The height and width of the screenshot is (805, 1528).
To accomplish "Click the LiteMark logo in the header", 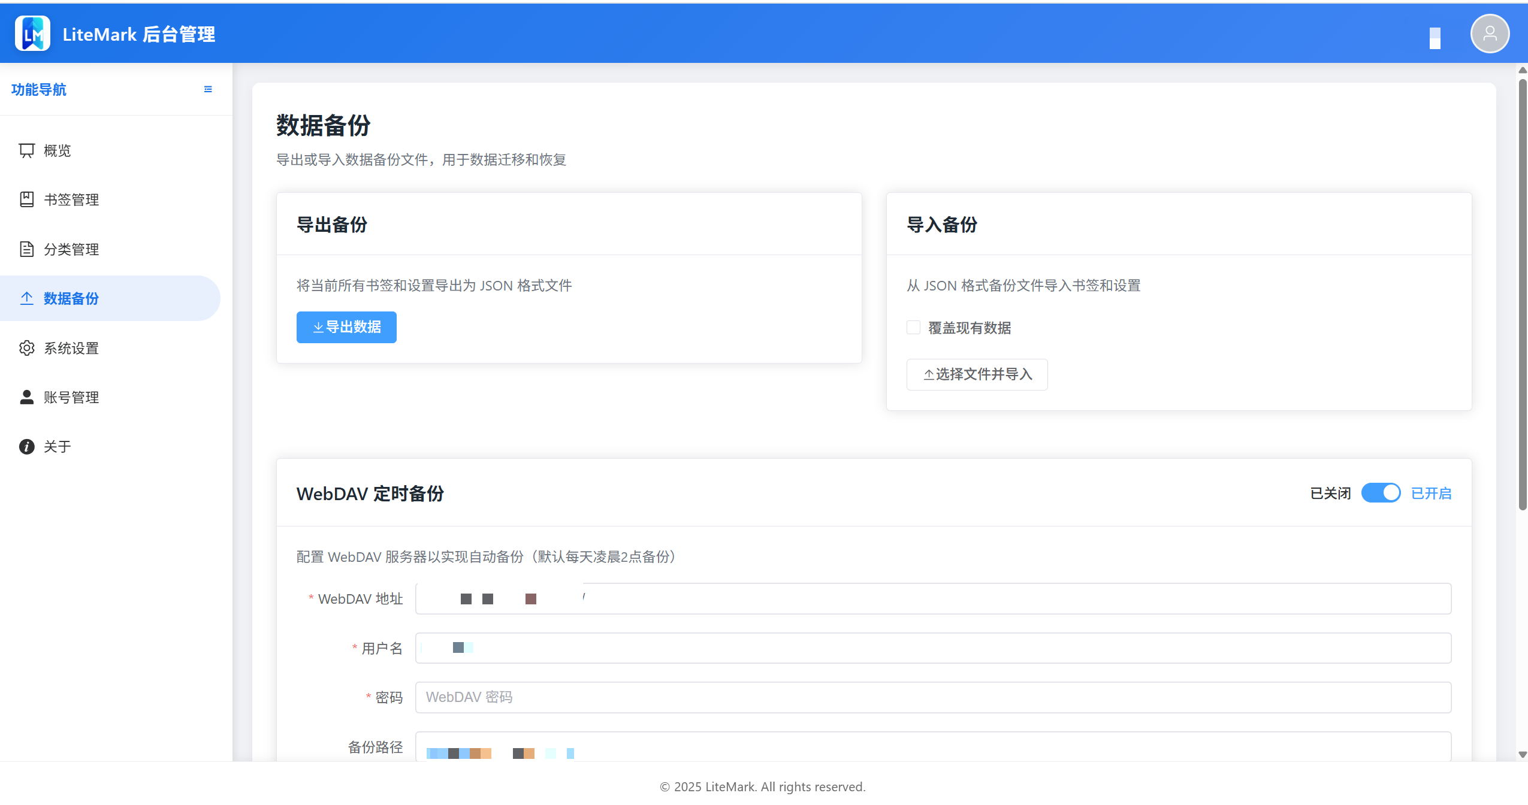I will point(32,33).
